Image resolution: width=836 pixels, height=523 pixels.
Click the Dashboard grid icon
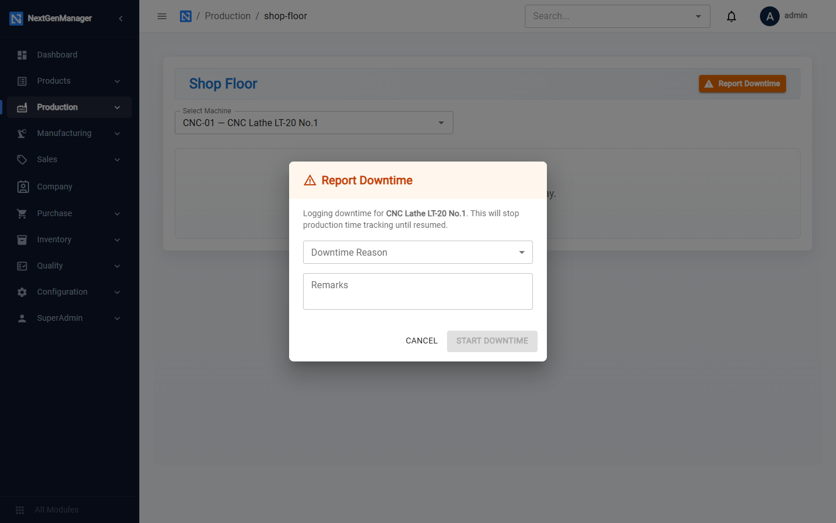(x=22, y=55)
